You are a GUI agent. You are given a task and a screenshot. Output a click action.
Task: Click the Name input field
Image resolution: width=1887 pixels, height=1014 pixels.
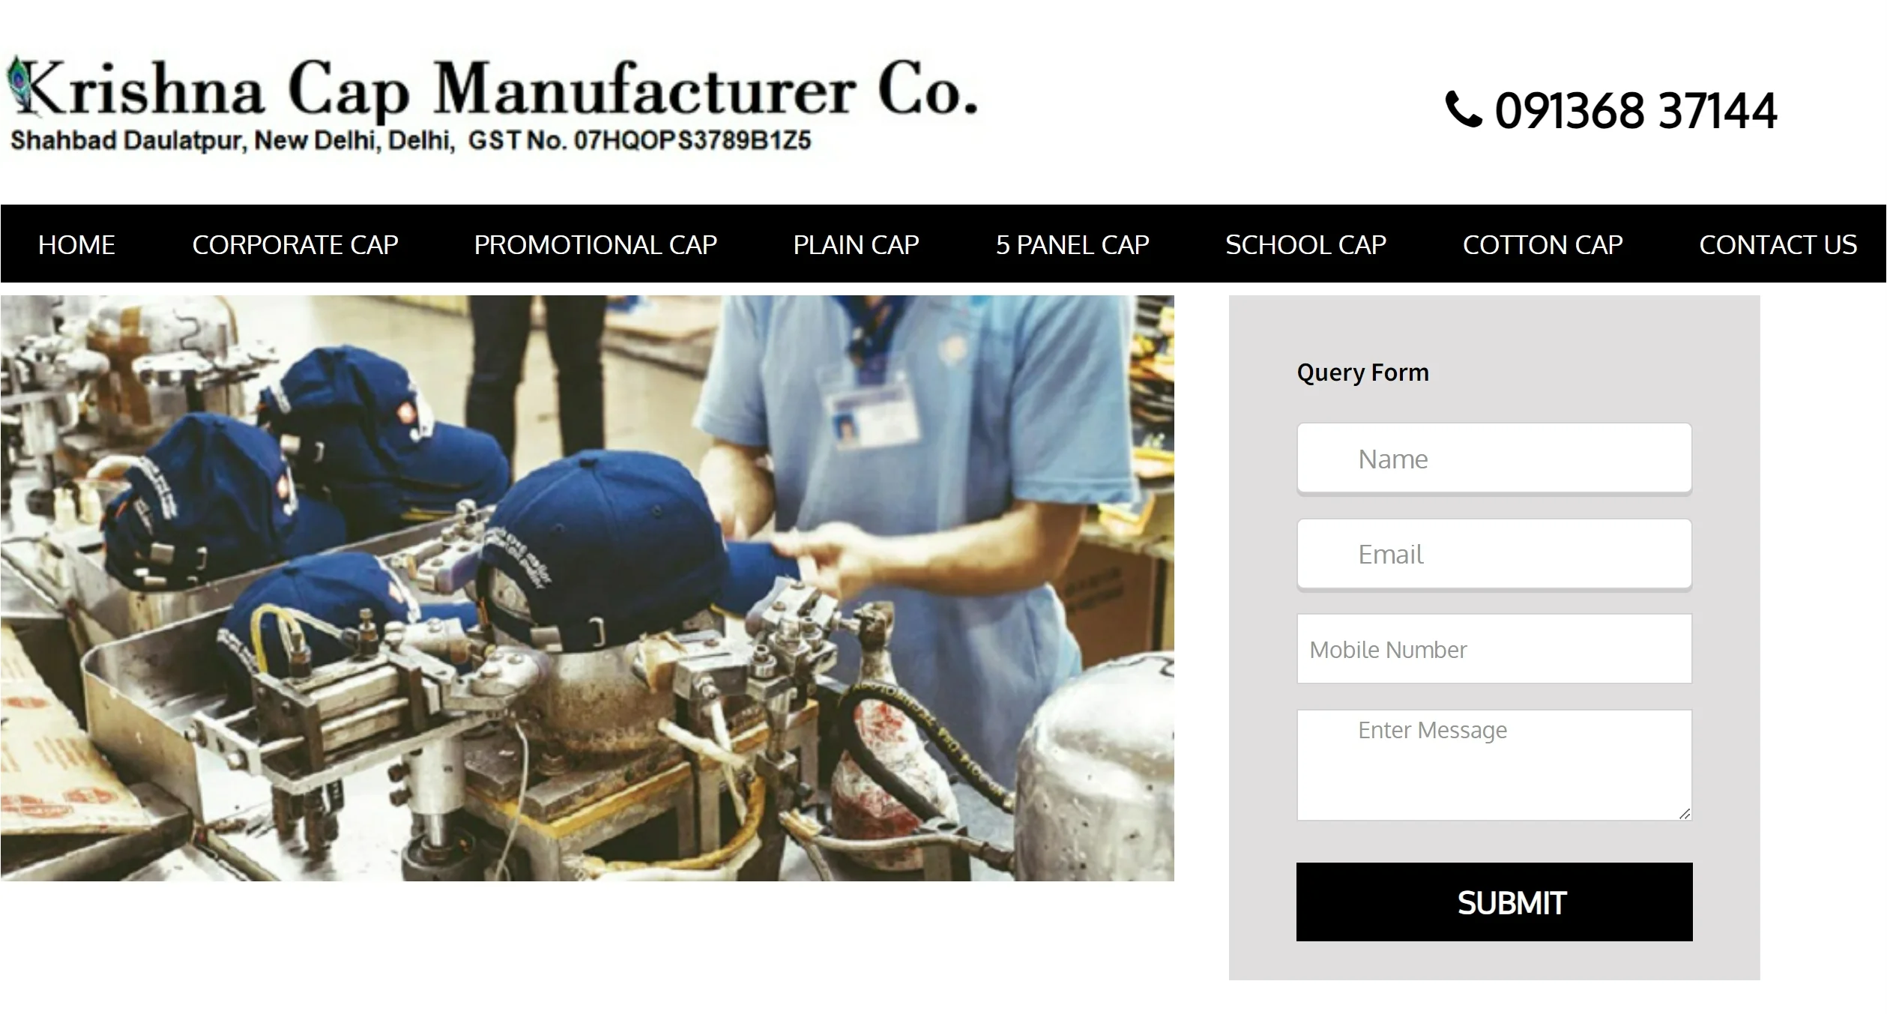coord(1494,458)
